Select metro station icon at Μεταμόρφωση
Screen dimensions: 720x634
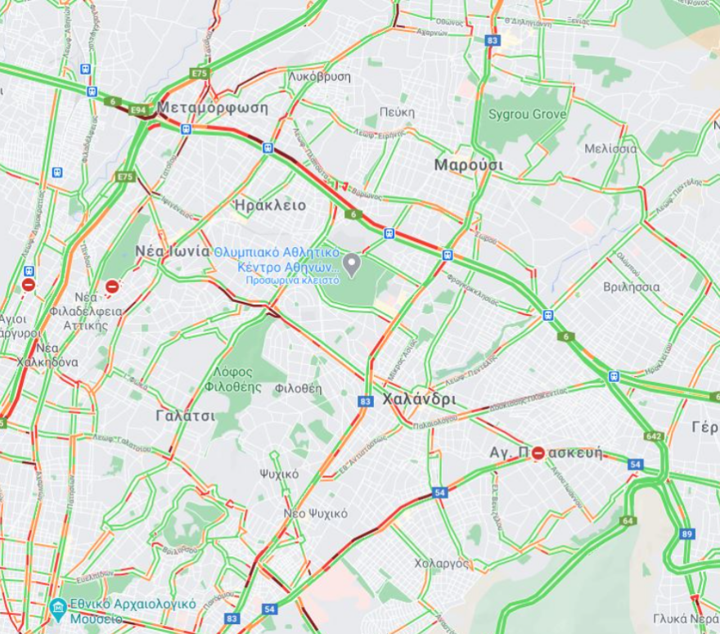pos(186,129)
